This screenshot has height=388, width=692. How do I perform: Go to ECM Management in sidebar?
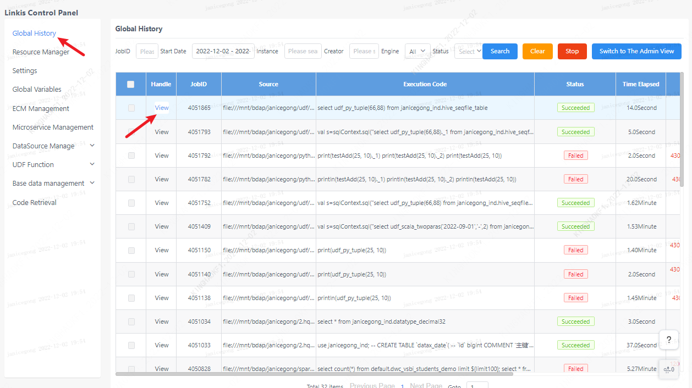pyautogui.click(x=41, y=108)
